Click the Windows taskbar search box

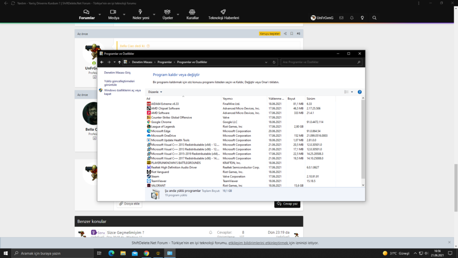(52, 253)
